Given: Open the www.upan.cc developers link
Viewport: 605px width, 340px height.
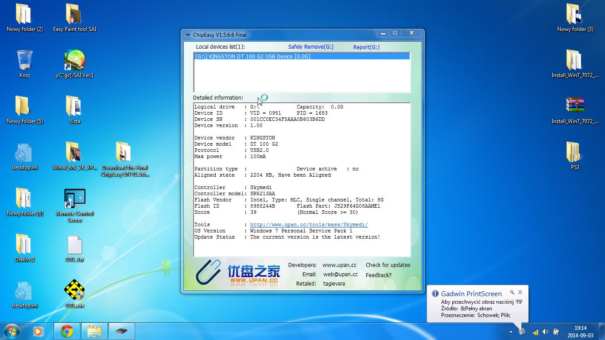Looking at the screenshot, I should click(339, 265).
